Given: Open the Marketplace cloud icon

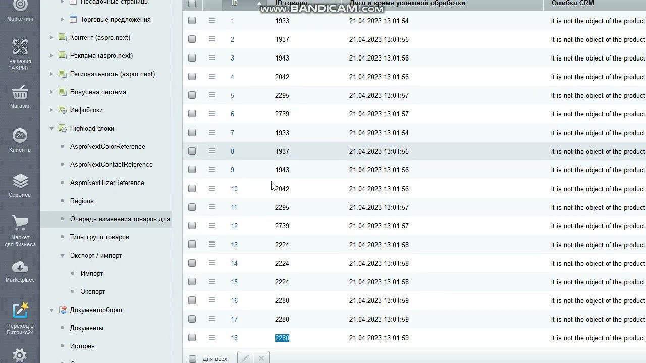Looking at the screenshot, I should [x=20, y=266].
